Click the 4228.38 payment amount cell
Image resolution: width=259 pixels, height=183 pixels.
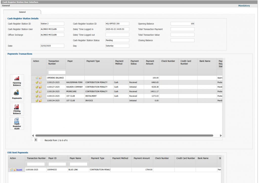[x=152, y=87]
